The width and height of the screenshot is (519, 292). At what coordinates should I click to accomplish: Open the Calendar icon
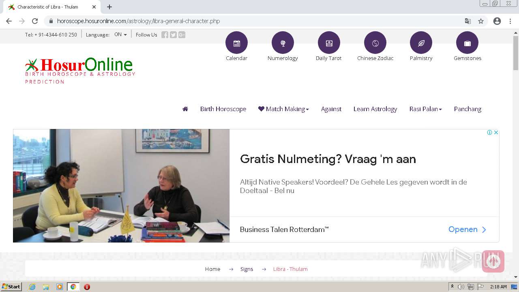pos(236,43)
